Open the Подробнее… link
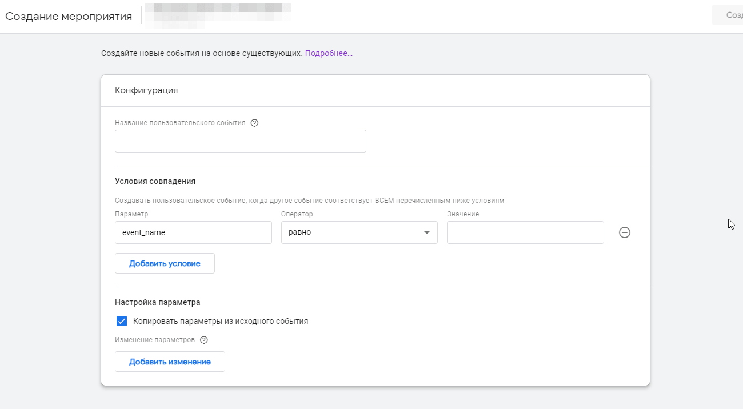The image size is (743, 409). (x=329, y=53)
